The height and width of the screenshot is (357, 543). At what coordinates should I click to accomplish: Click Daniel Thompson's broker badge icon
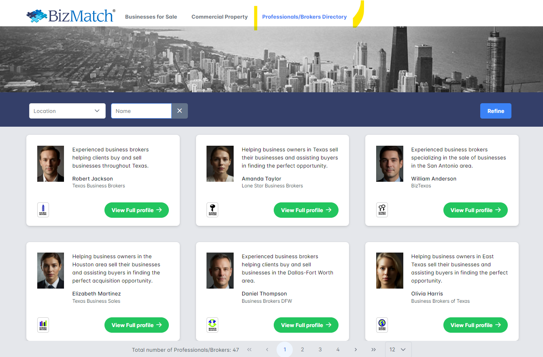[212, 325]
